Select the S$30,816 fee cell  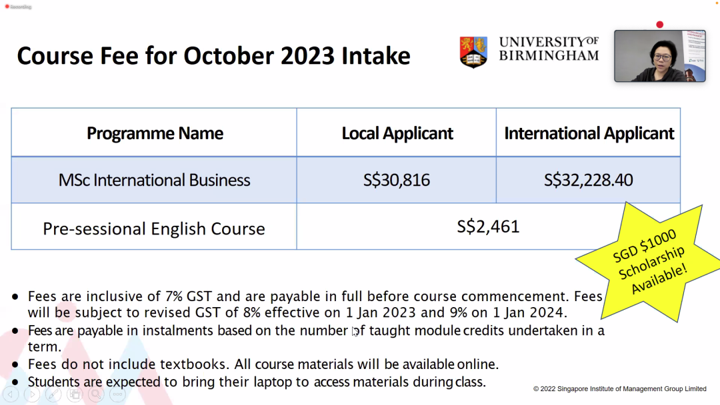coord(397,180)
